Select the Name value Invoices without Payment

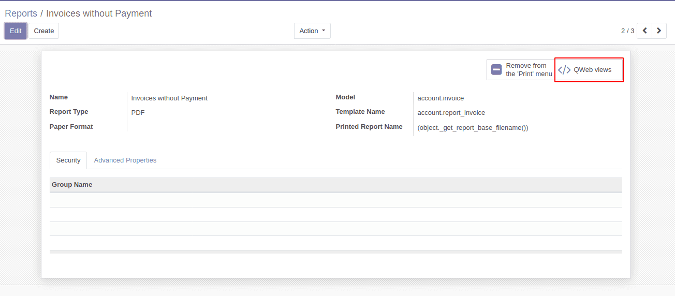coord(169,98)
